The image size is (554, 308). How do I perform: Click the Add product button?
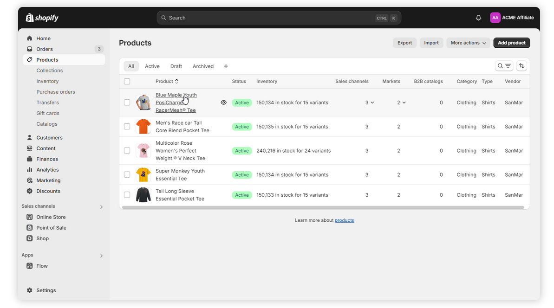point(511,43)
